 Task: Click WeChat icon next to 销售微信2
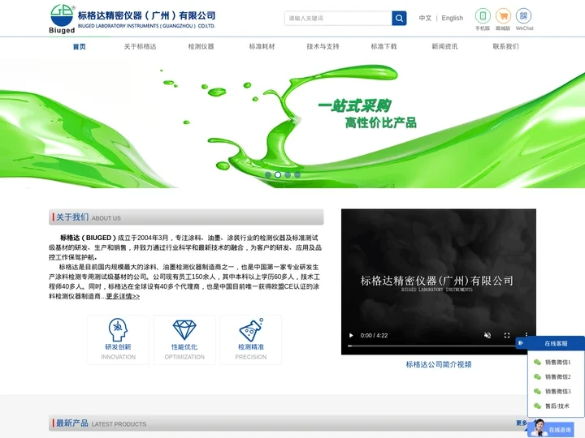537,376
